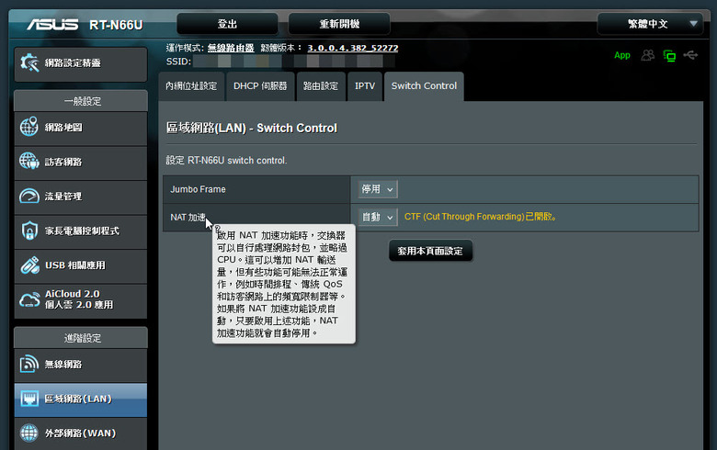Click the RT-N66U model name
Viewport: 717px width, 450px height.
click(116, 25)
